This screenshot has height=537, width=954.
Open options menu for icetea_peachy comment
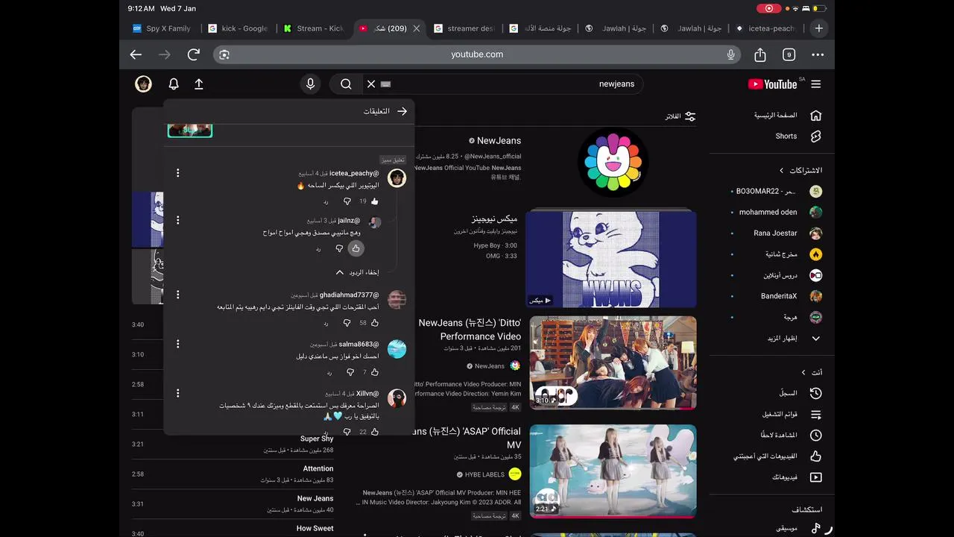coord(177,173)
